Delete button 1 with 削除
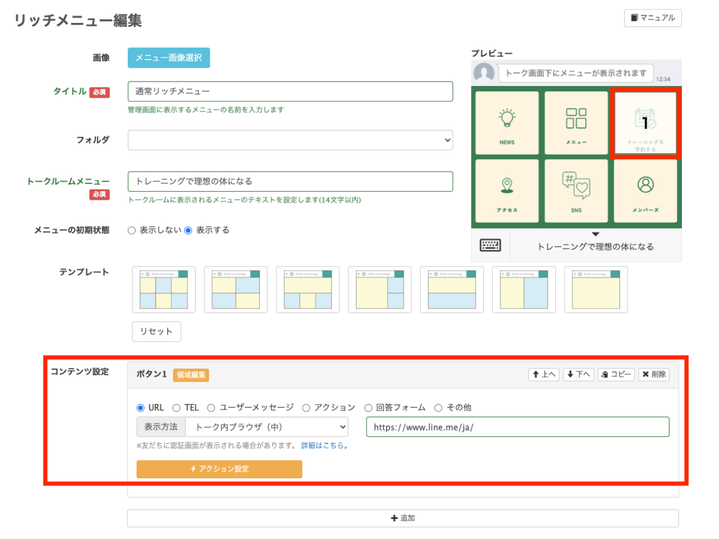719x539 pixels. 654,374
